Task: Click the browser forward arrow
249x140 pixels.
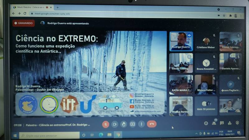Action: pos(19,13)
